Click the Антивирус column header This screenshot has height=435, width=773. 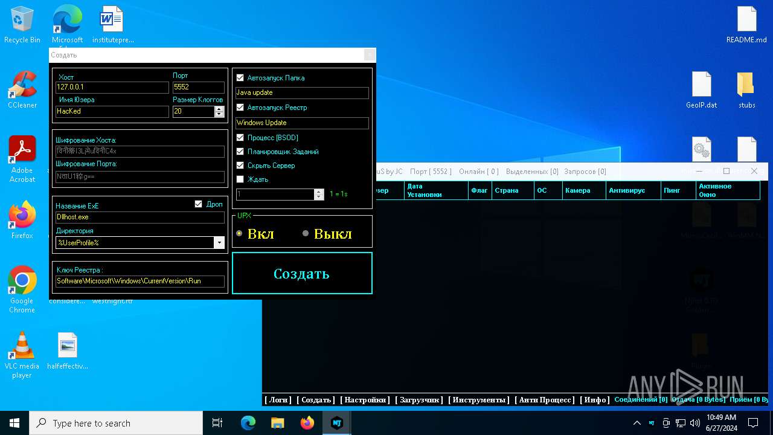[633, 190]
